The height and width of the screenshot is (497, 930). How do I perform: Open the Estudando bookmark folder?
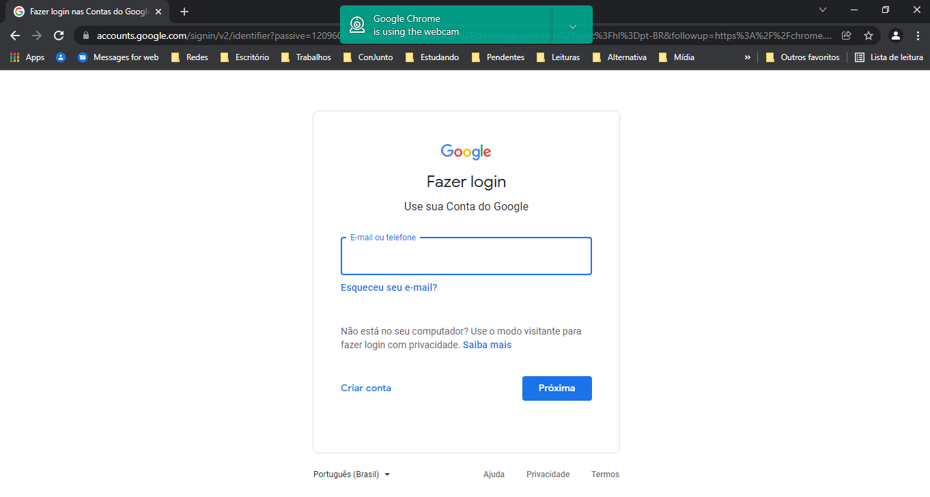pos(432,57)
